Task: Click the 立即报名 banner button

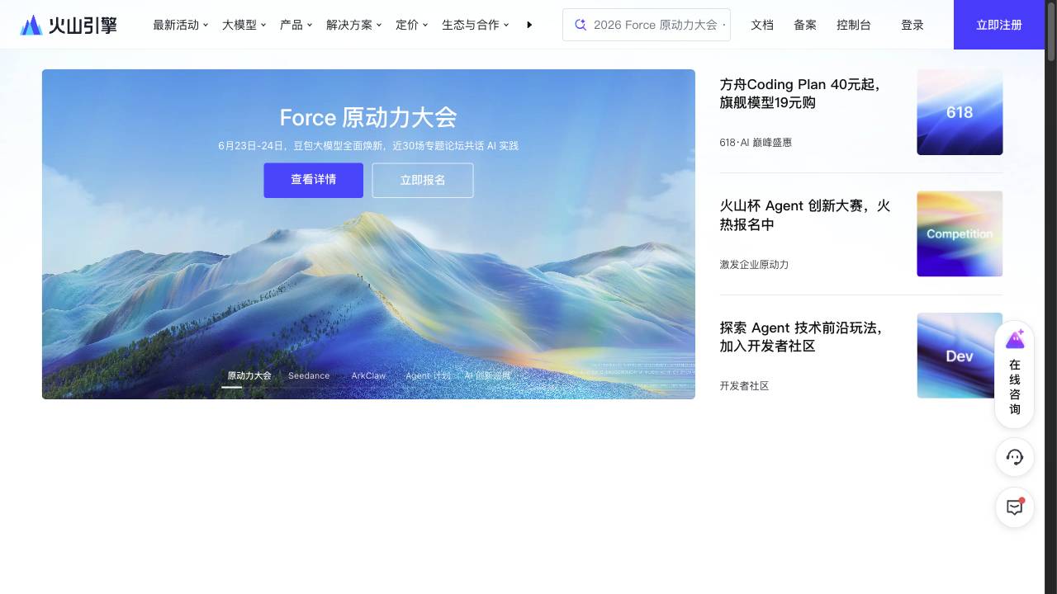Action: [x=423, y=180]
